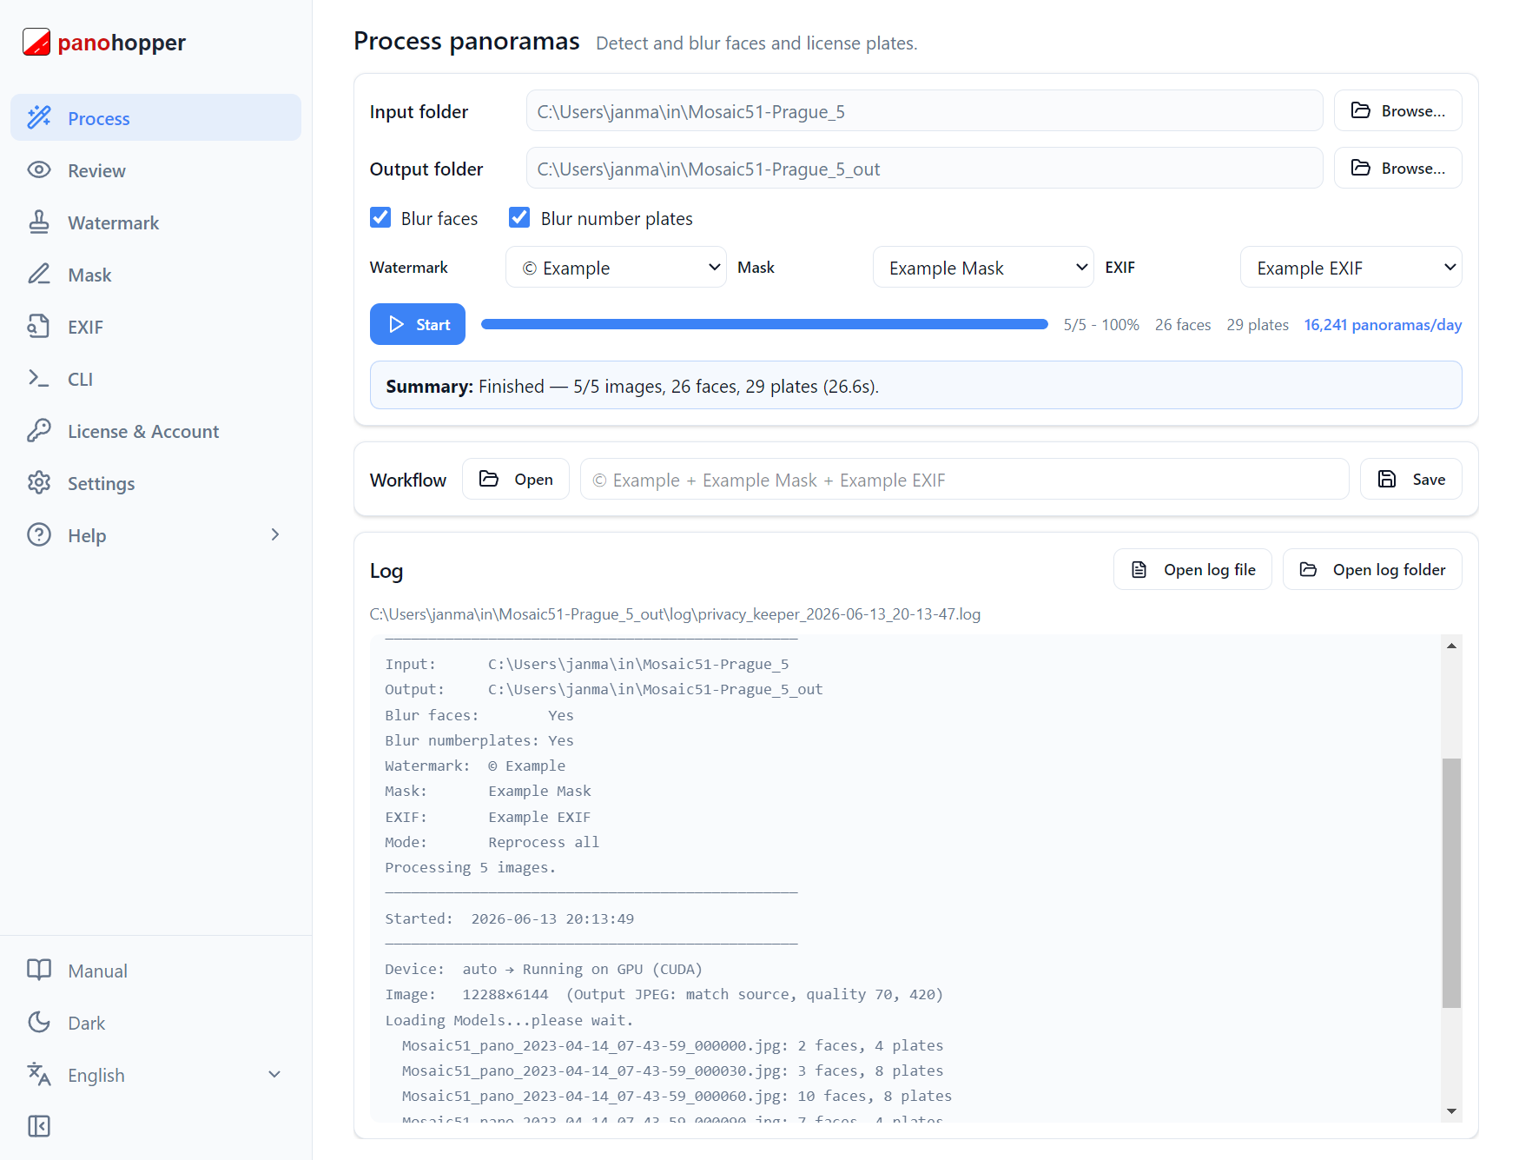The height and width of the screenshot is (1160, 1519).
Task: Click the processing progress bar
Action: click(x=764, y=324)
